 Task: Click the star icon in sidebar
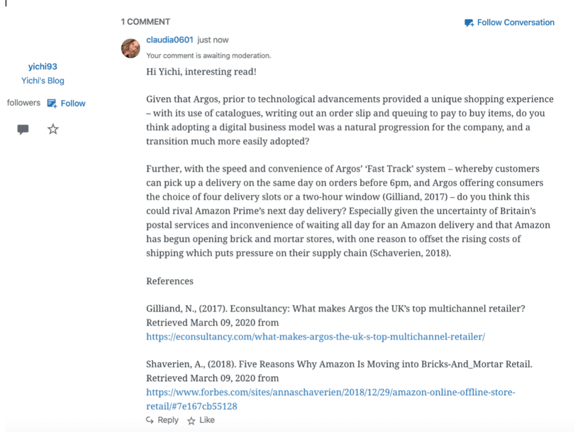click(53, 129)
